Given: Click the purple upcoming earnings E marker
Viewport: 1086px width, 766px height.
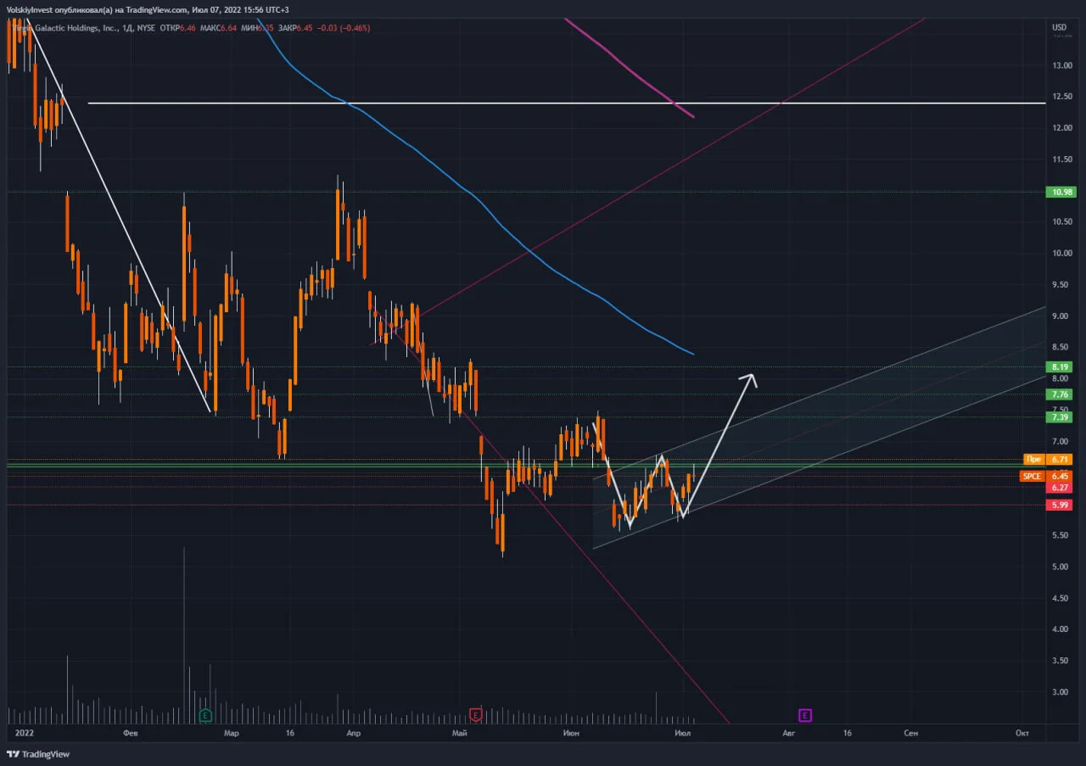Looking at the screenshot, I should tap(805, 715).
